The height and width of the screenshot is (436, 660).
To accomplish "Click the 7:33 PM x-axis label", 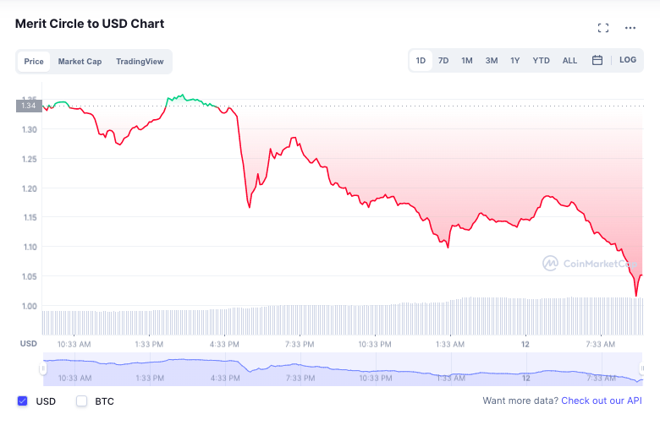I will (300, 345).
